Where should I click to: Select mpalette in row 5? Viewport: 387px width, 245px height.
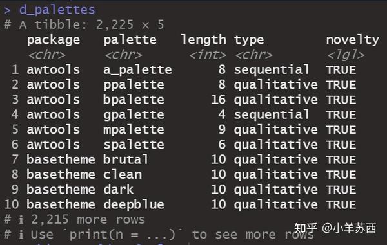(134, 130)
